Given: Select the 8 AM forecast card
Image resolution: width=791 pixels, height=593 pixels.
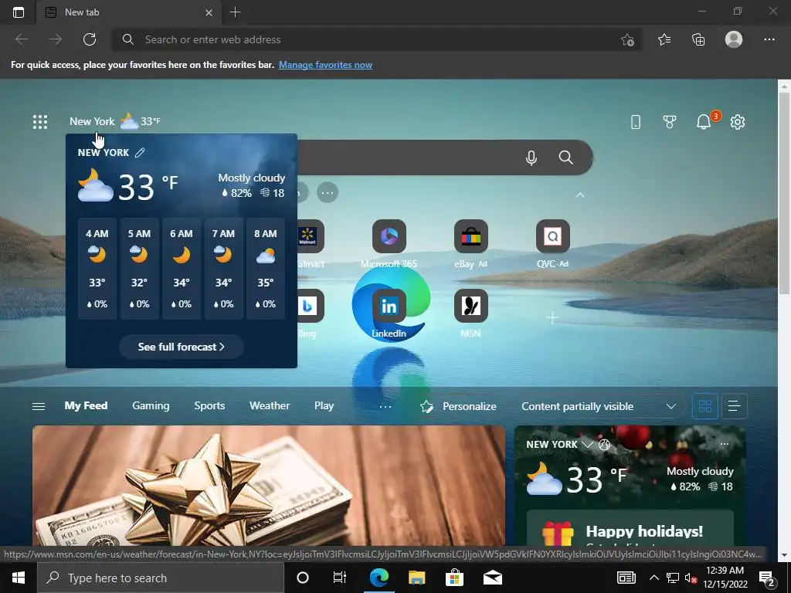Looking at the screenshot, I should pos(266,269).
